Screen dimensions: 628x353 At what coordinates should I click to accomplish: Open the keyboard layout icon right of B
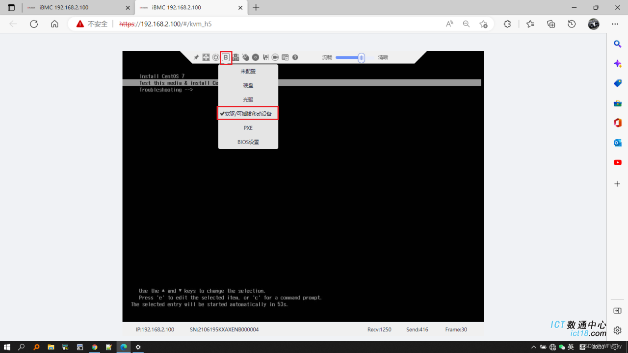pyautogui.click(x=236, y=57)
